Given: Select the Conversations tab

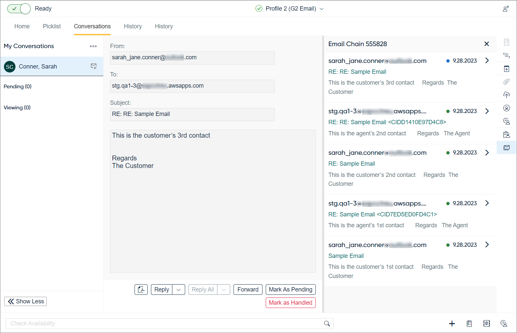Looking at the screenshot, I should click(x=92, y=26).
